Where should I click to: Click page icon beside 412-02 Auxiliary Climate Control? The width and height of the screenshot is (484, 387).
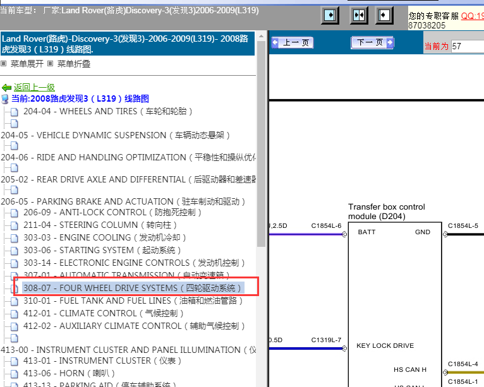pos(14,326)
